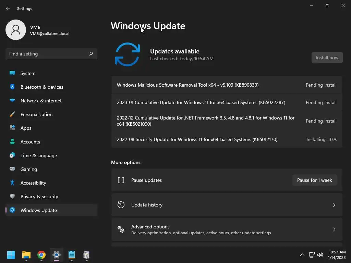Click the Settings gear taskbar icon
Image resolution: width=351 pixels, height=263 pixels.
[x=57, y=255]
